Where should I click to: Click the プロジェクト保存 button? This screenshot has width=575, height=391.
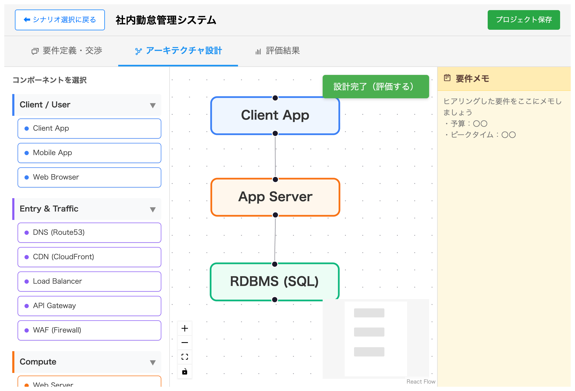point(524,20)
